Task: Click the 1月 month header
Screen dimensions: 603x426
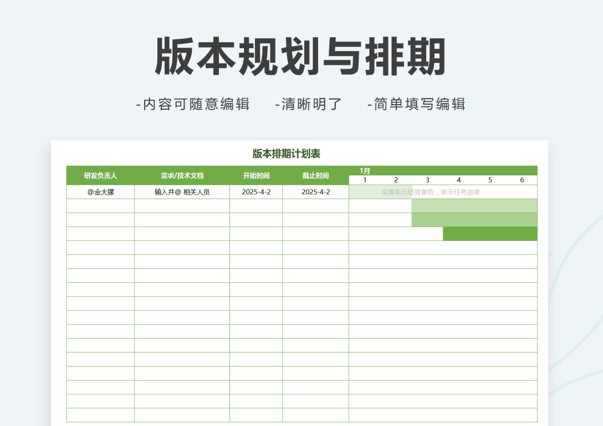Action: 365,171
